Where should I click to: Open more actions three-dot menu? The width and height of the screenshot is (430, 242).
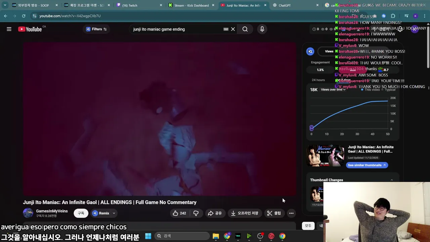point(291,213)
